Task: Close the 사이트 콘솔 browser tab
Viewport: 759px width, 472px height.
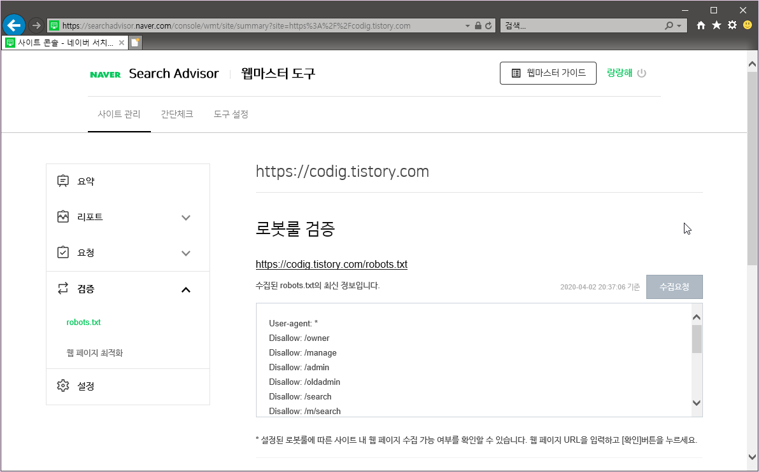Action: coord(122,43)
